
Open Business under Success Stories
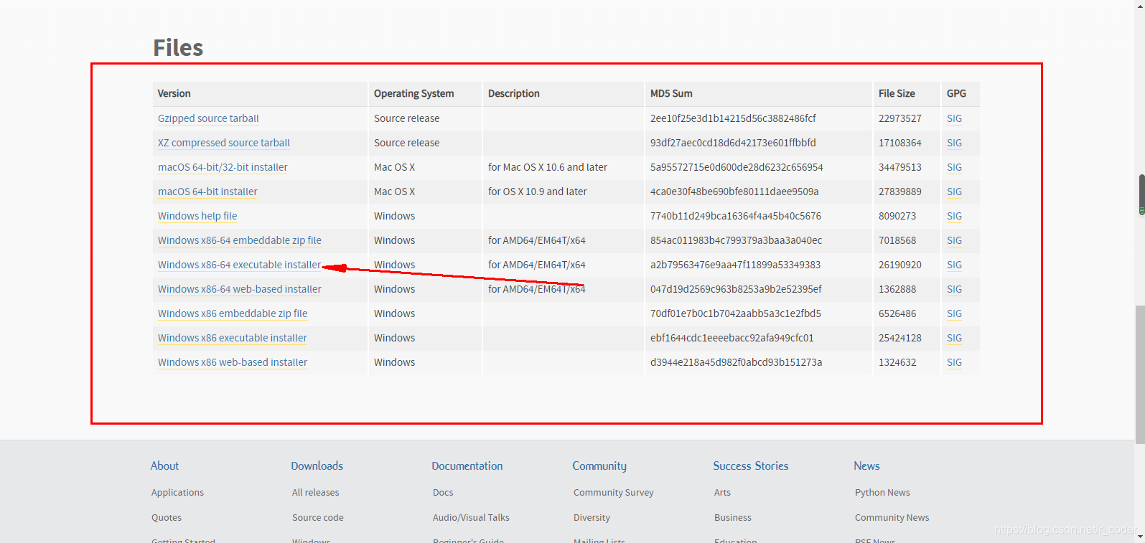pyautogui.click(x=732, y=517)
